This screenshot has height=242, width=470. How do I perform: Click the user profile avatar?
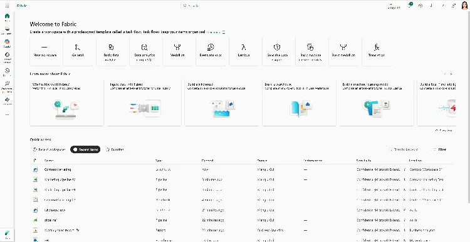[464, 6]
